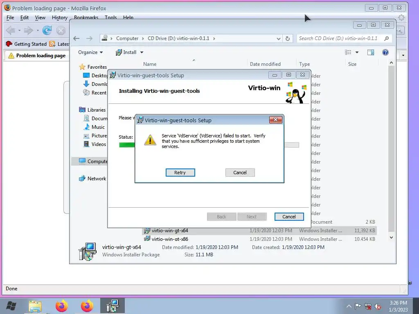Screen dimensions: 419x314
Task: Click the Firefox forward button
Action: [x=28, y=30]
